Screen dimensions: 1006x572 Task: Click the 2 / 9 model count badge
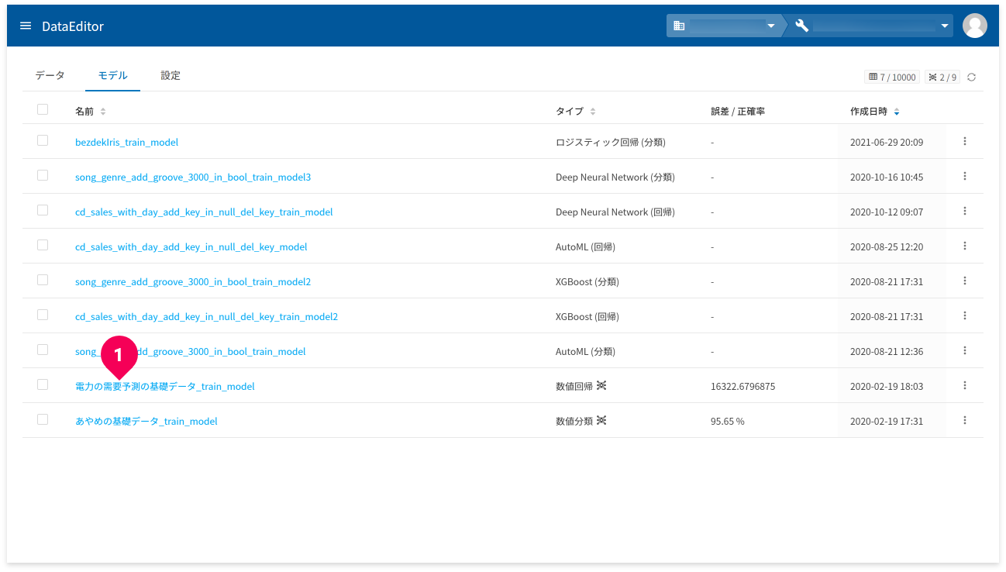coord(942,77)
